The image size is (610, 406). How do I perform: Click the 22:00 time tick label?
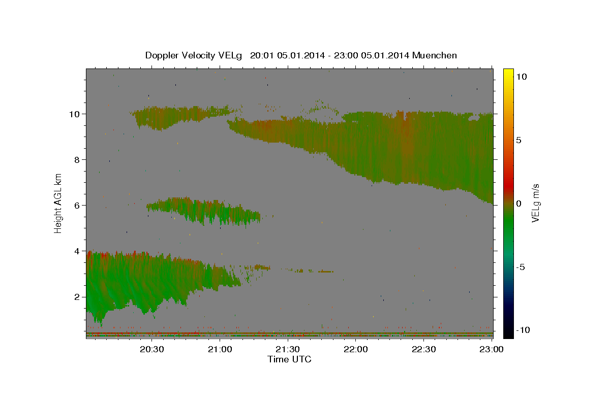(x=355, y=349)
